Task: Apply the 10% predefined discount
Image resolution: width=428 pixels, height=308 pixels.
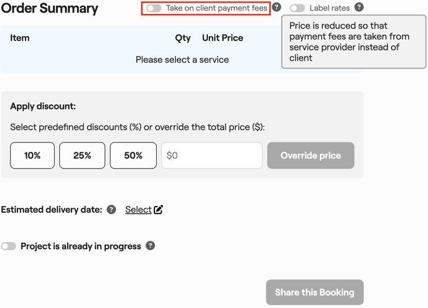Action: [32, 156]
